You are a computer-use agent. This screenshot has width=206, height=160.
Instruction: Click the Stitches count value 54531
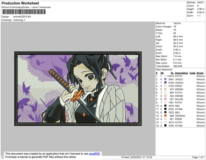click(201, 2)
